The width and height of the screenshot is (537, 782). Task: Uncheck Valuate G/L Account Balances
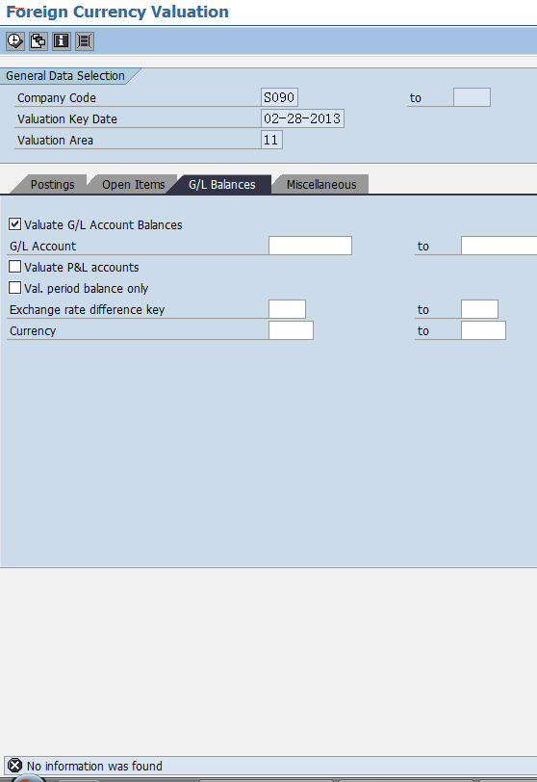coord(15,224)
